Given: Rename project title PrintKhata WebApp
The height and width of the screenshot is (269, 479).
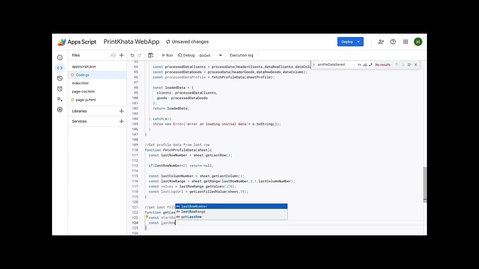Looking at the screenshot, I should 131,42.
